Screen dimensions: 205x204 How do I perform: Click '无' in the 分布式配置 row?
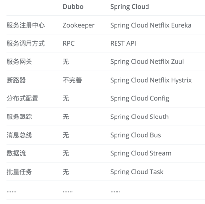[66, 99]
